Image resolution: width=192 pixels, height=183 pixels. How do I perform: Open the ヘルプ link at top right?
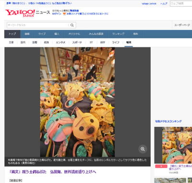coord(164,3)
